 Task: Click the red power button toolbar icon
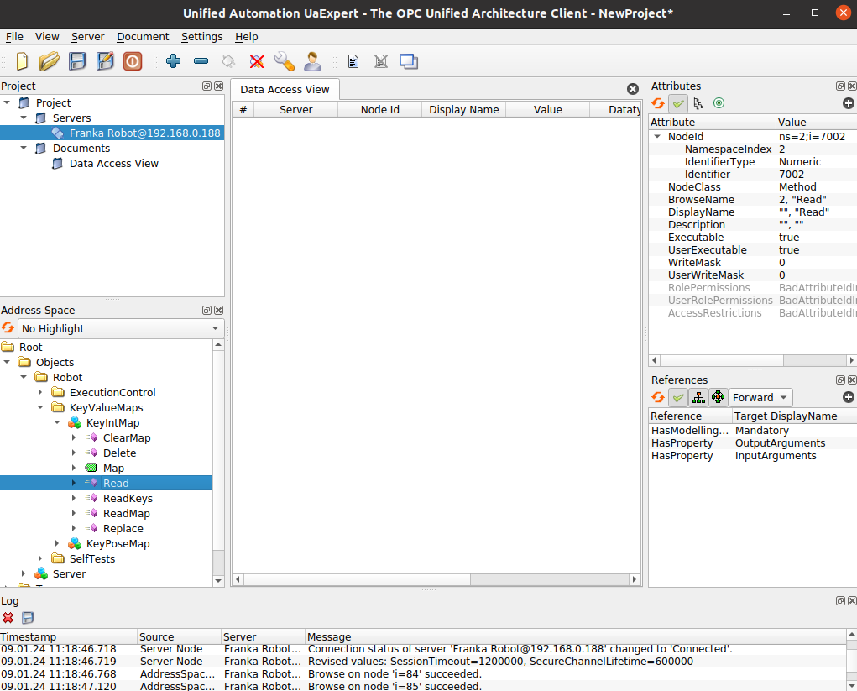(133, 61)
